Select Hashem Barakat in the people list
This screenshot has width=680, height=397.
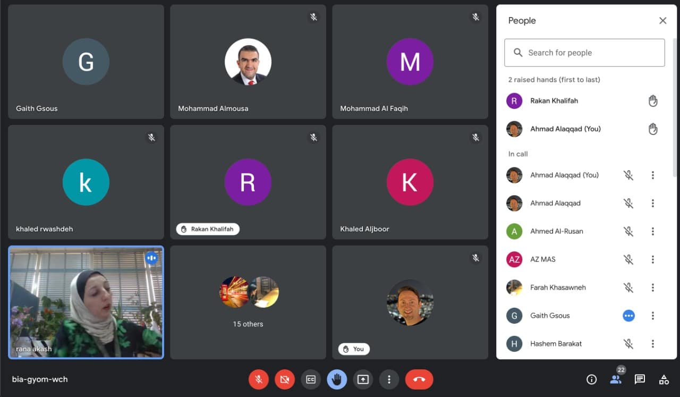tap(556, 344)
